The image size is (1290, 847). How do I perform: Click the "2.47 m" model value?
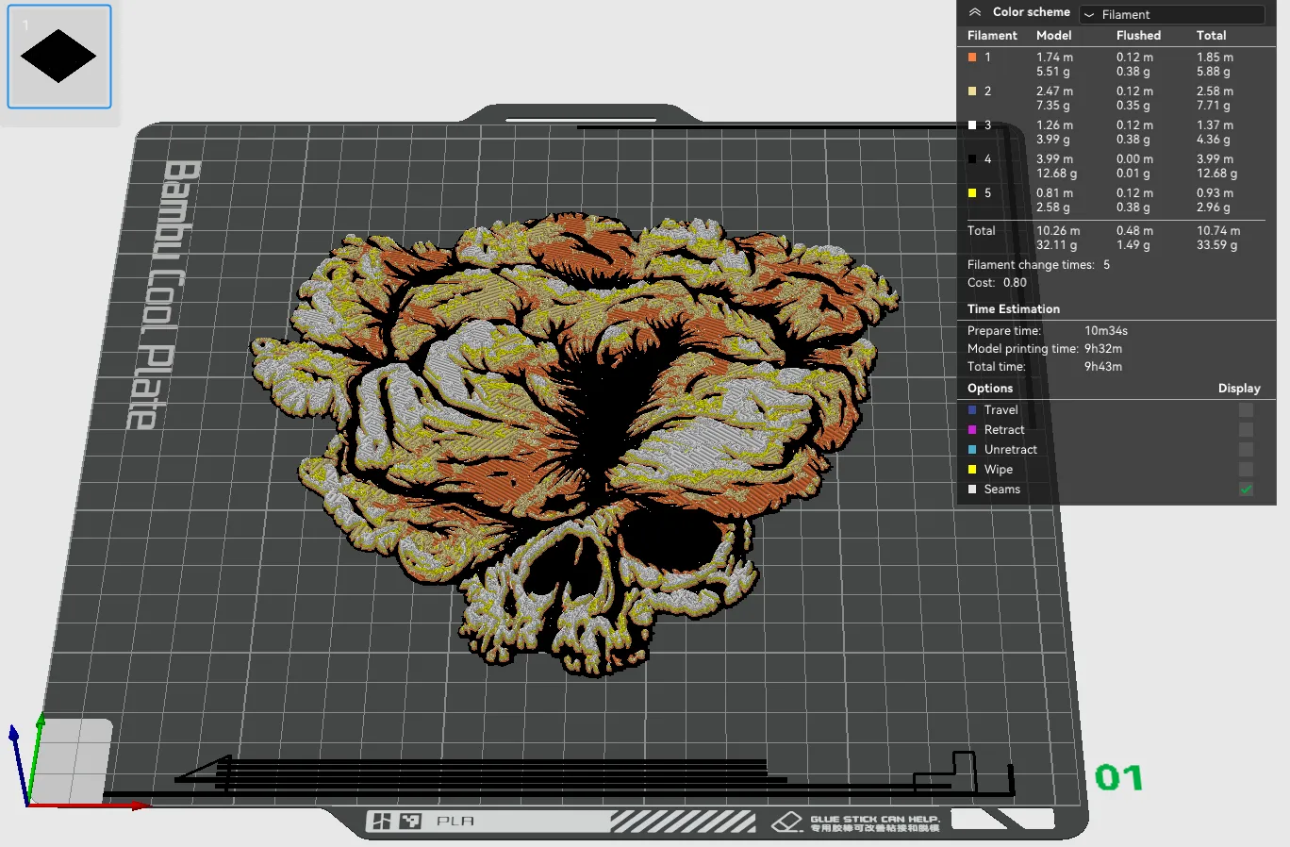pyautogui.click(x=1054, y=91)
